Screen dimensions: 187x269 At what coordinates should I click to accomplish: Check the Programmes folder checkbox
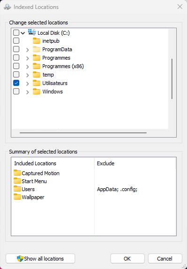(x=16, y=58)
